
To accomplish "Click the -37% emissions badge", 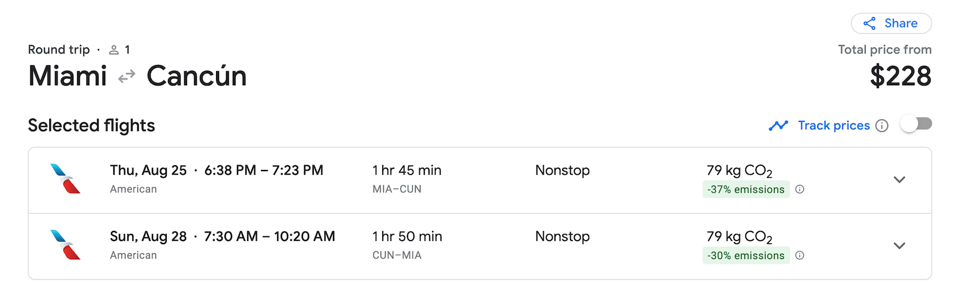I will 746,189.
